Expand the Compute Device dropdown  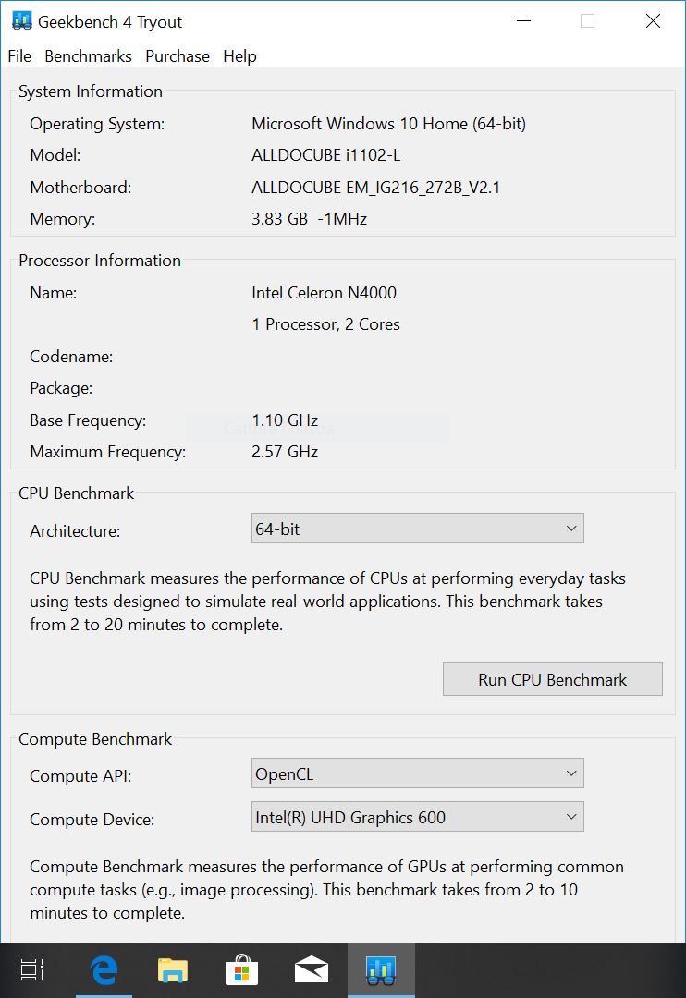(x=417, y=817)
